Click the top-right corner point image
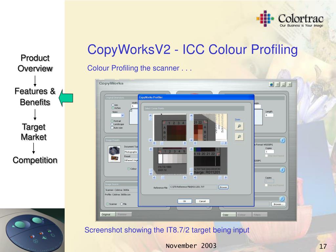The height and width of the screenshot is (252, 336). (x=210, y=128)
